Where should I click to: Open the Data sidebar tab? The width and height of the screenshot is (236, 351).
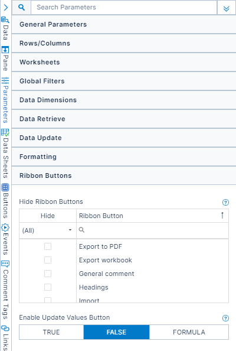coord(5,28)
